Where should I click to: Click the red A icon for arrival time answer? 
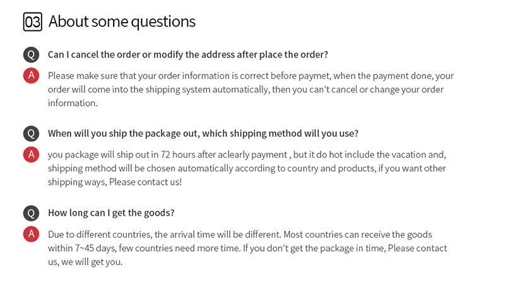click(31, 234)
